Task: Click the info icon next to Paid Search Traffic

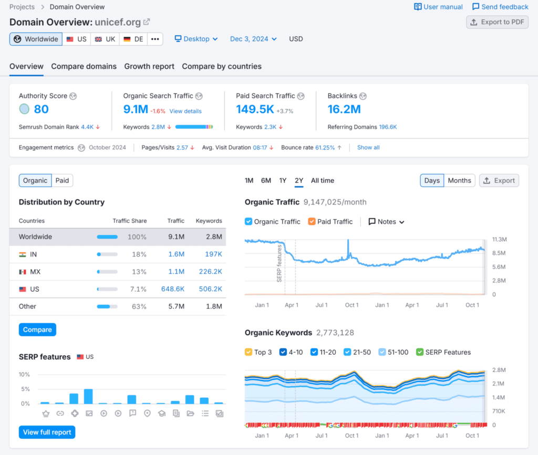Action: (301, 96)
